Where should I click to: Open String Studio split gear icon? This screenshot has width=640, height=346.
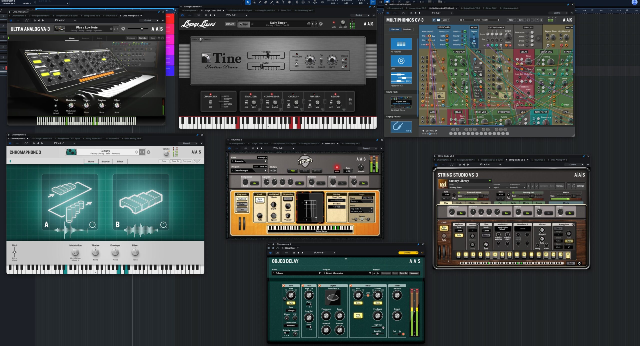(x=579, y=263)
